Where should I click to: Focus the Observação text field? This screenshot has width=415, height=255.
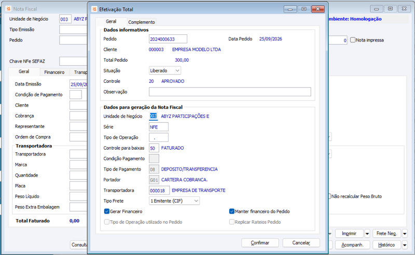click(230, 92)
